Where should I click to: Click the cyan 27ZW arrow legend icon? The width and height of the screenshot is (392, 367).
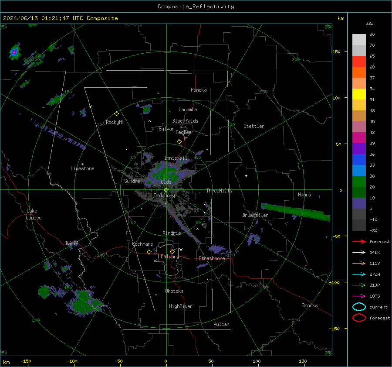359,274
